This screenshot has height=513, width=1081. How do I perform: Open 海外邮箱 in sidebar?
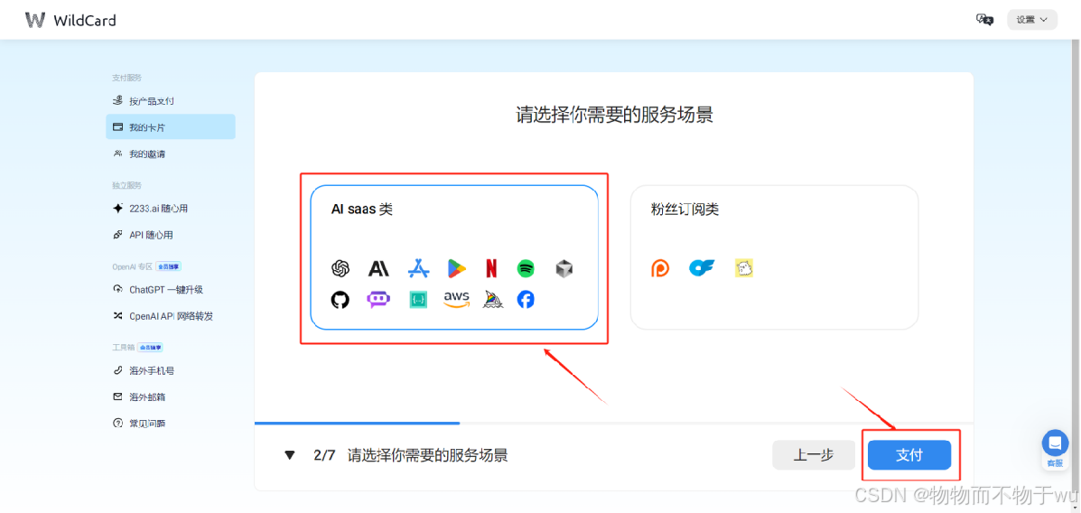point(171,397)
